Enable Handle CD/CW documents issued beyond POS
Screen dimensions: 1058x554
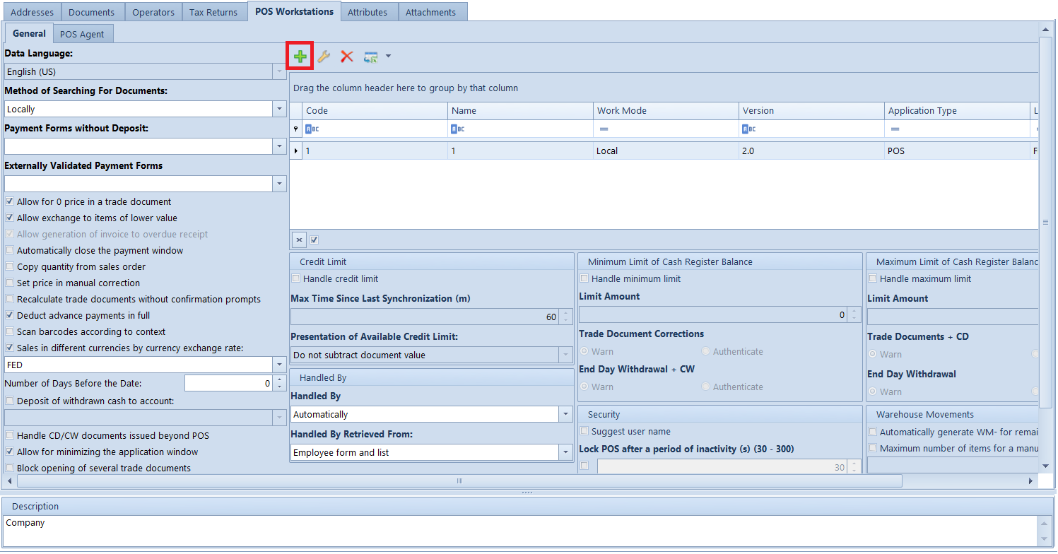click(10, 436)
